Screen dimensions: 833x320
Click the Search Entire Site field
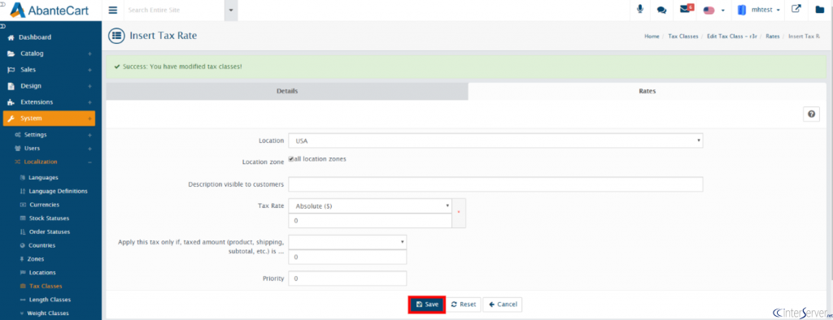tap(174, 10)
